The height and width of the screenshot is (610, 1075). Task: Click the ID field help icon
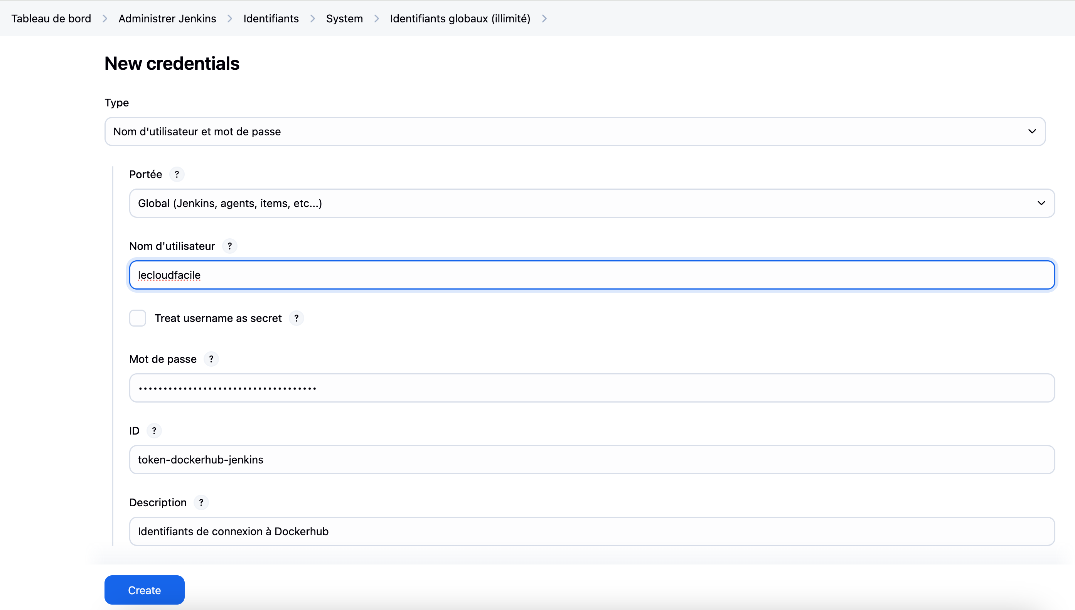(154, 431)
